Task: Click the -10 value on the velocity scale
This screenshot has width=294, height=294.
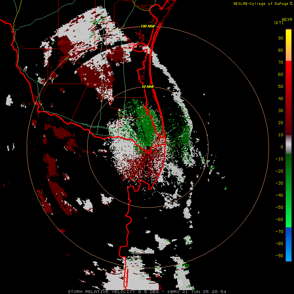Action: 279,159
